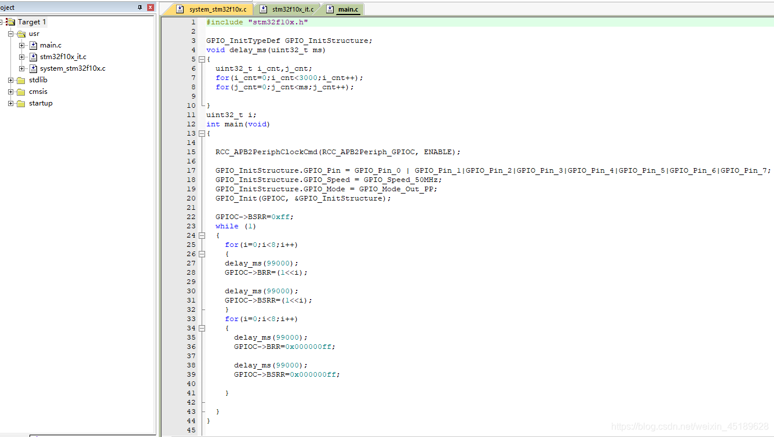Select Target 1 in project tree
Image resolution: width=774 pixels, height=437 pixels.
[32, 22]
